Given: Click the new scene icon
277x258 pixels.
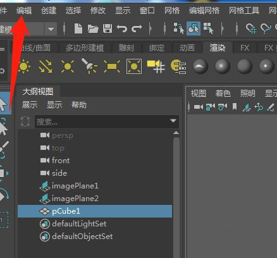Looking at the screenshot, I should pos(78,28).
